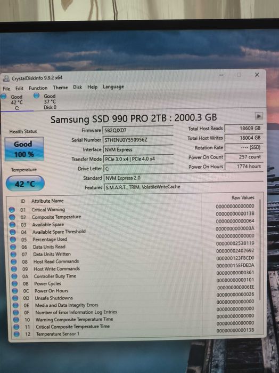This screenshot has width=279, height=373.
Task: Click raw value 000000000006EE
Action: 235,287
